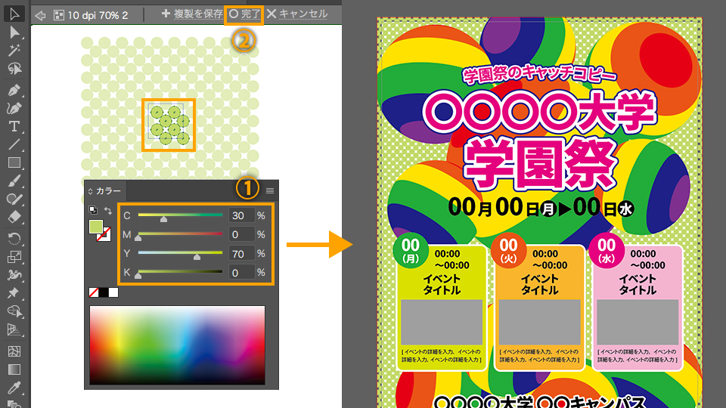Select the Scale tool

[x=14, y=257]
